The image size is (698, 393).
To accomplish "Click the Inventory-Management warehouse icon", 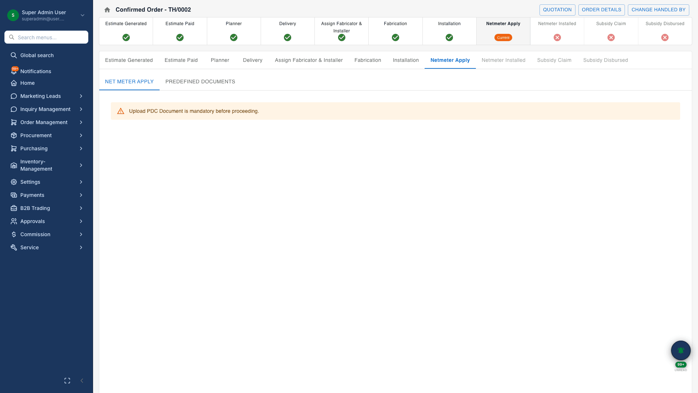I will (14, 165).
